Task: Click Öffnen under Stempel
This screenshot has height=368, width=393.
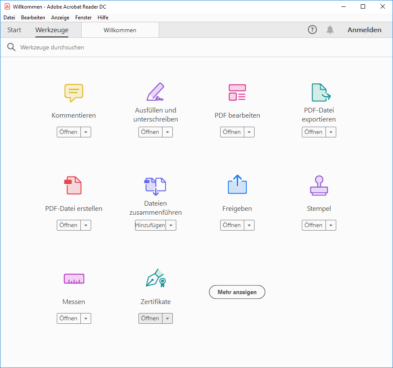Action: click(x=314, y=225)
